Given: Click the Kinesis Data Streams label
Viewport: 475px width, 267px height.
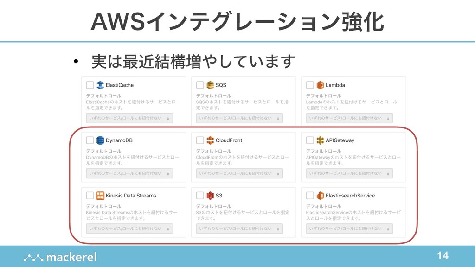Looking at the screenshot, I should click(x=131, y=196).
